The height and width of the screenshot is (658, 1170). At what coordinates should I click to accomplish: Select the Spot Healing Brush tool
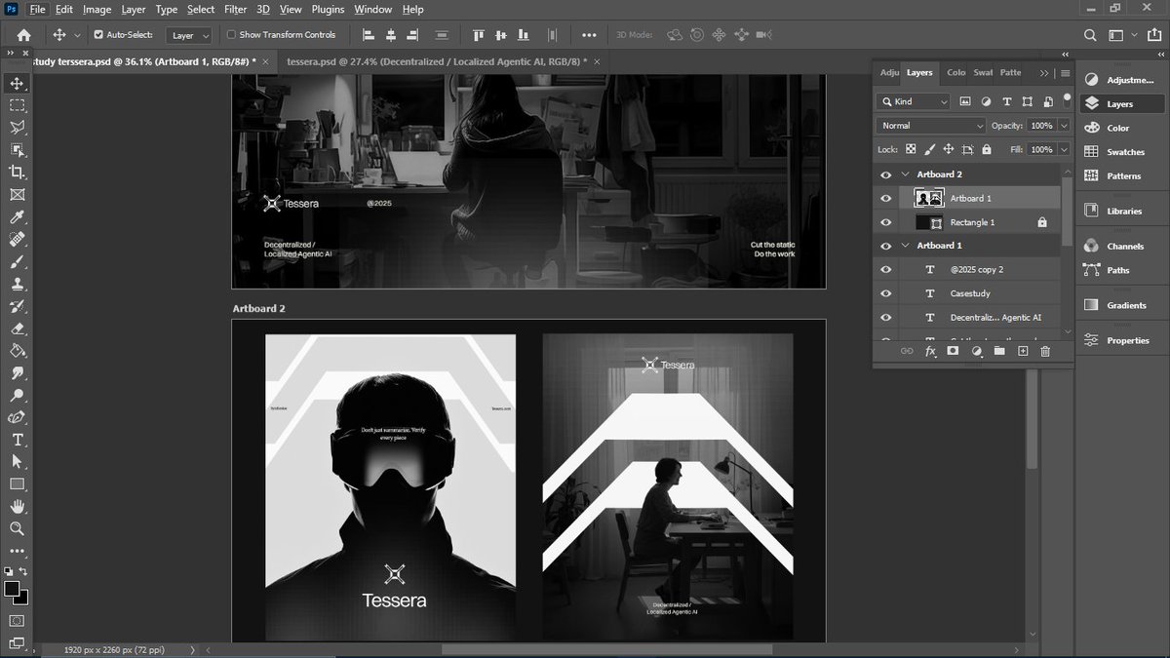(x=17, y=239)
